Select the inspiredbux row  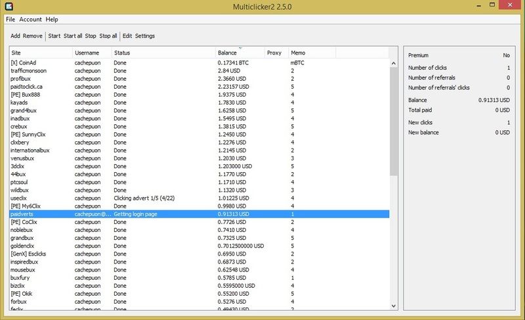(x=199, y=262)
